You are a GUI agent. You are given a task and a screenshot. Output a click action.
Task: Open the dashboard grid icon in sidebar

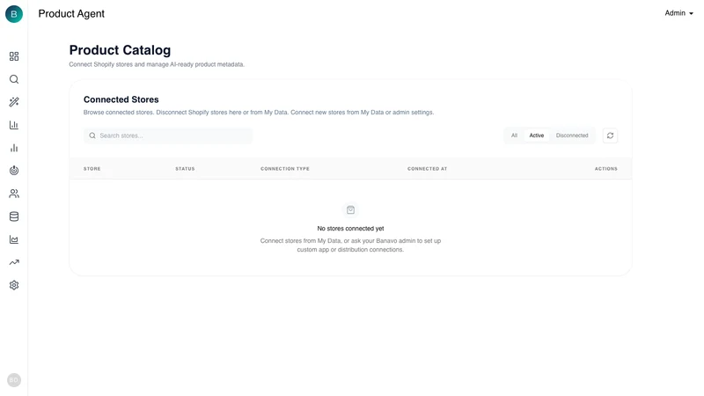pos(14,56)
